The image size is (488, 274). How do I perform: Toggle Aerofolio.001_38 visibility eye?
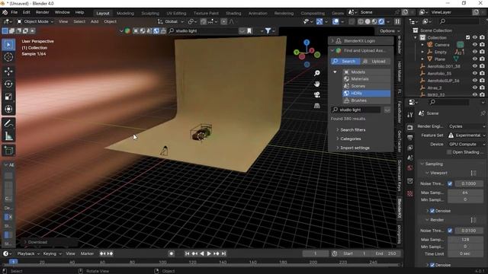point(474,66)
